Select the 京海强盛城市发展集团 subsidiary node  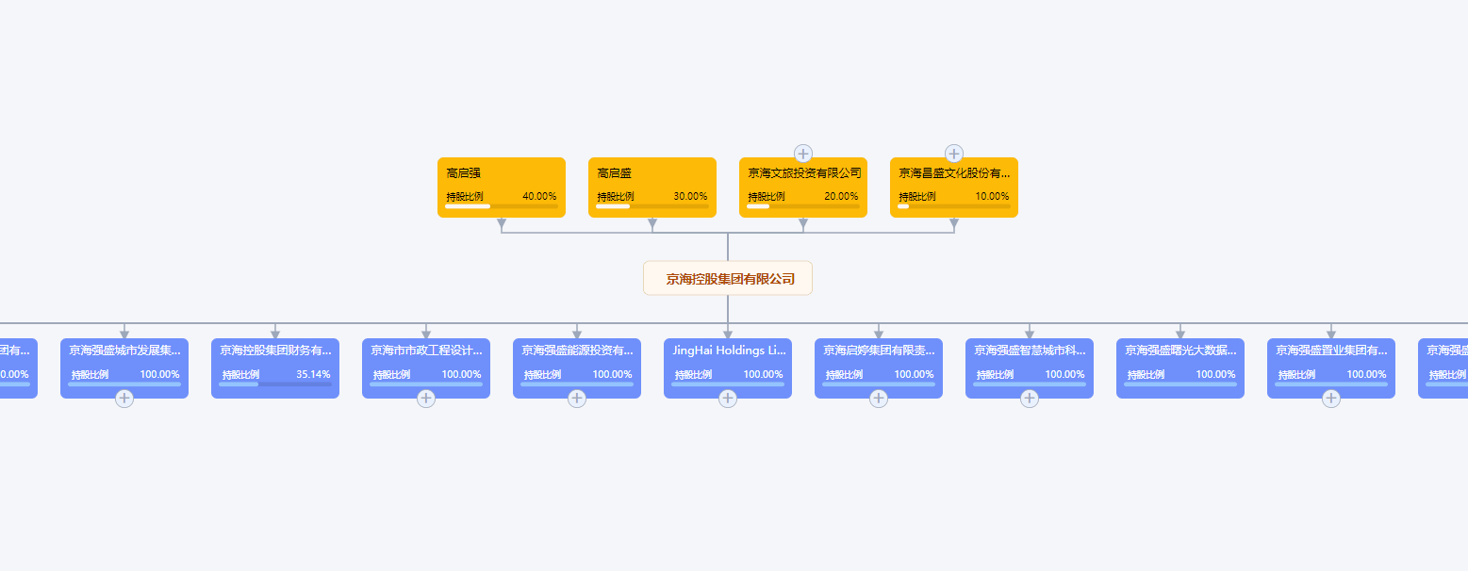click(124, 367)
